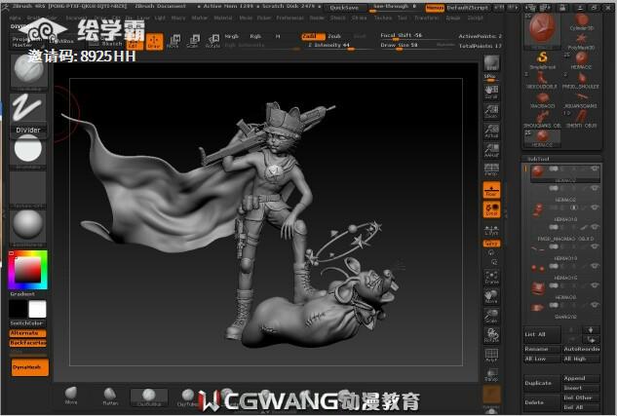This screenshot has height=416, width=617.
Task: Open the Render menu
Action: click(x=317, y=19)
